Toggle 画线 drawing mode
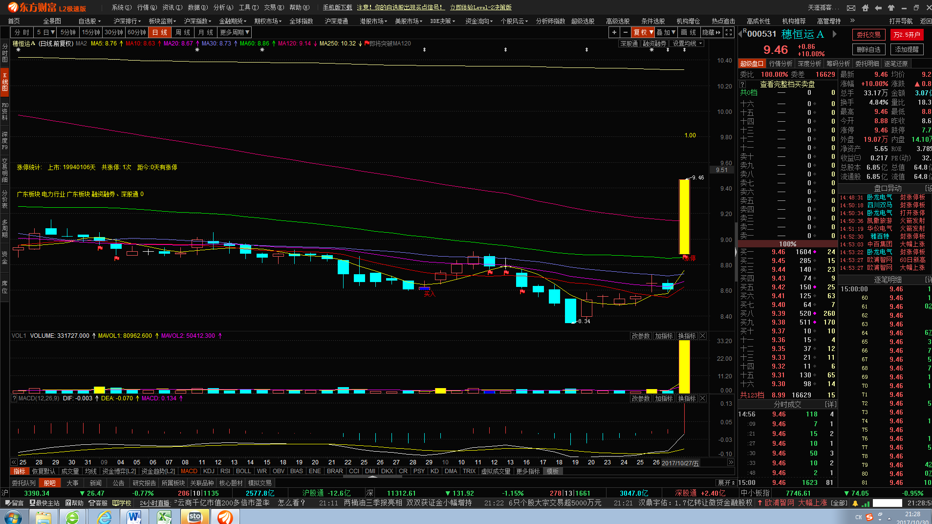This screenshot has width=932, height=524. pos(689,32)
